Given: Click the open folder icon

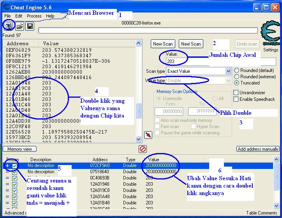Looking at the screenshot, I should 19,26.
